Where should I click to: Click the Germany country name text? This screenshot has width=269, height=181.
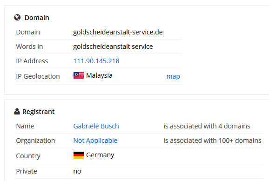pos(100,155)
